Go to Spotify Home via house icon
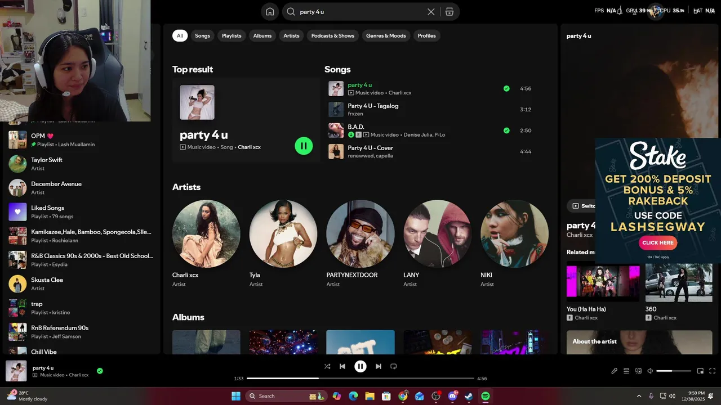The width and height of the screenshot is (721, 405). (270, 12)
